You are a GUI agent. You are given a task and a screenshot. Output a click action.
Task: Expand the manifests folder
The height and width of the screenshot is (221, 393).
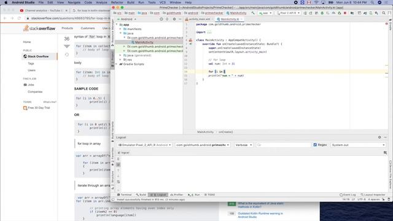click(120, 29)
